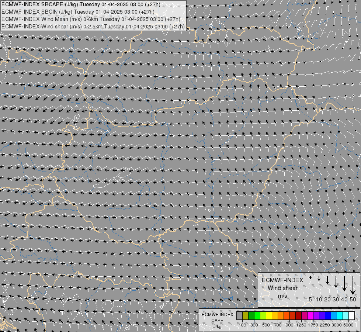361x332 pixels.
Task: Click the CAPE label in the color legend
Action: coord(217,321)
